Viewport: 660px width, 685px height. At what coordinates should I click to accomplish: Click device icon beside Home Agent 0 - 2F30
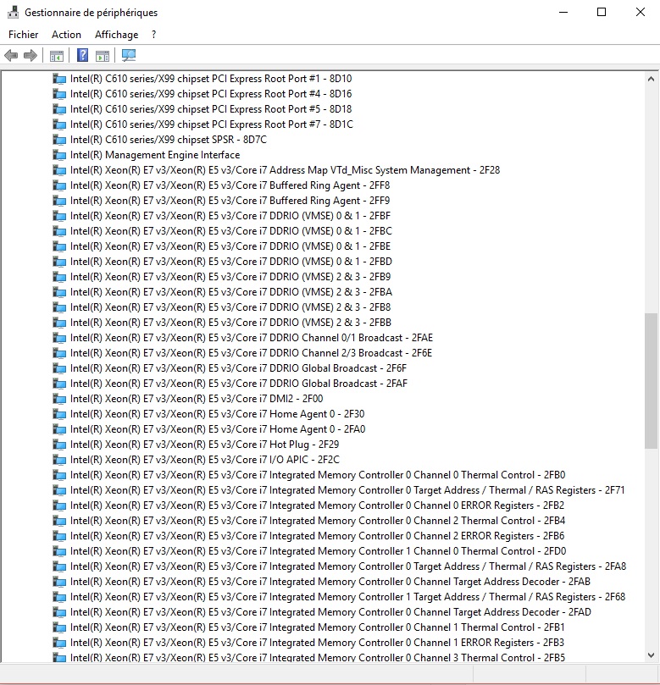[x=59, y=414]
